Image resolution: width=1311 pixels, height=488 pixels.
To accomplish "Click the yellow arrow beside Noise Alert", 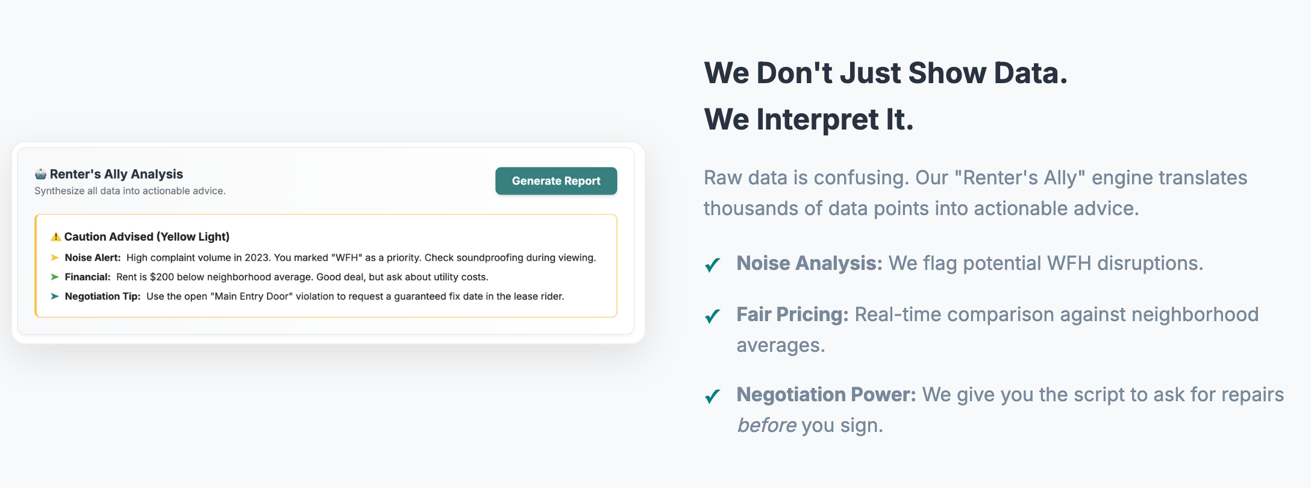I will [x=55, y=258].
